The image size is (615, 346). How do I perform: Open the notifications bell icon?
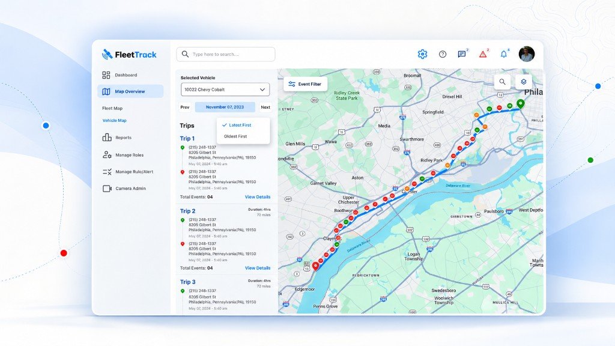[x=504, y=54]
